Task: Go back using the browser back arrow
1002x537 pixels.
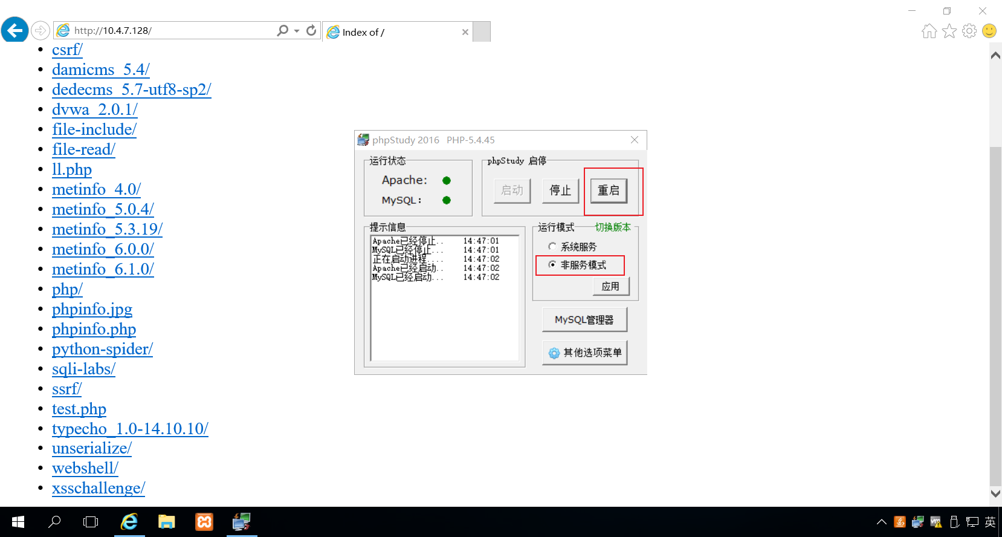Action: [x=15, y=30]
